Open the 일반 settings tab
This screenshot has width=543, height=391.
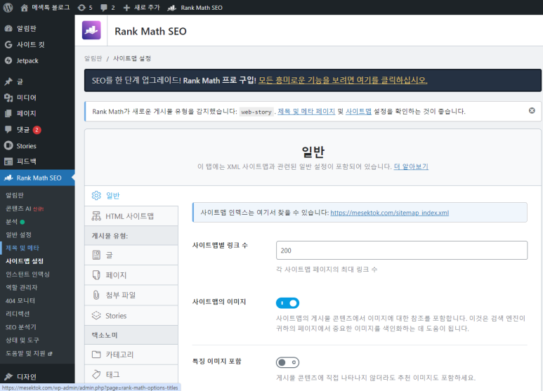point(131,196)
